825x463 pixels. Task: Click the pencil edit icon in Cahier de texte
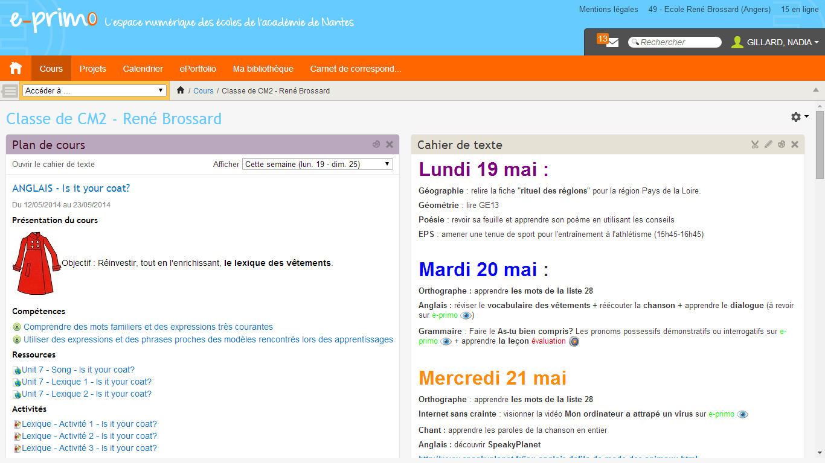pyautogui.click(x=768, y=145)
